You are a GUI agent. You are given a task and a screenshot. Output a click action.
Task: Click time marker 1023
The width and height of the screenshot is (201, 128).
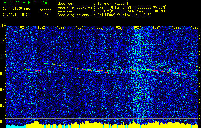pos(60,27)
